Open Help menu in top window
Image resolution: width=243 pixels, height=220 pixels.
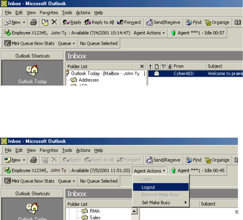click(98, 13)
